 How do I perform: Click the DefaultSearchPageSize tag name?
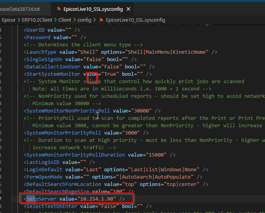[x=58, y=191]
